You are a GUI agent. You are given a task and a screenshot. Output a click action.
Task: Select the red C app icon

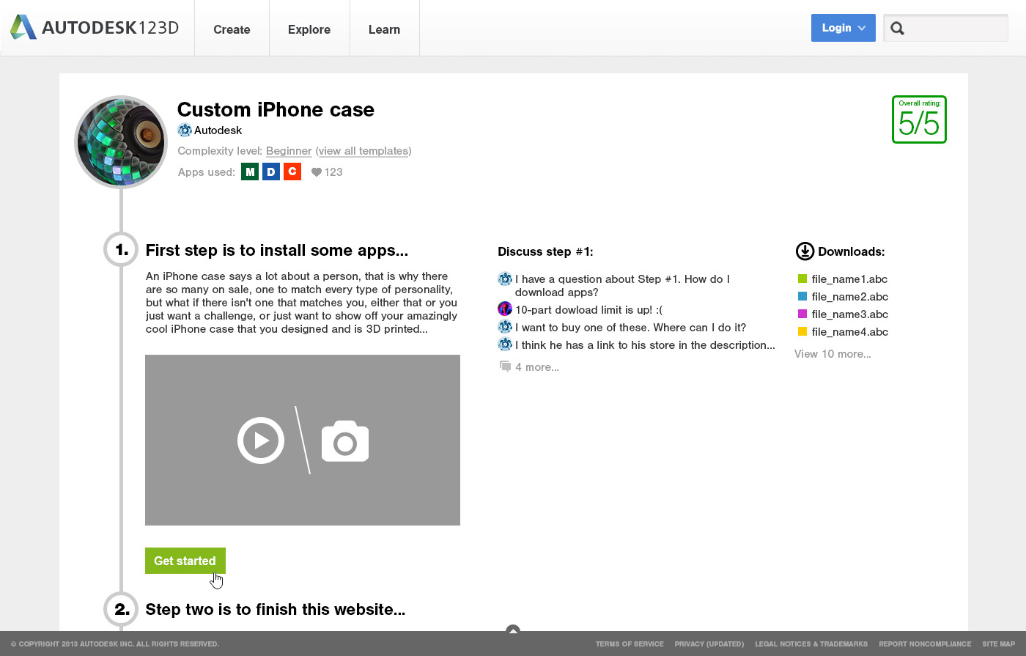tap(292, 172)
